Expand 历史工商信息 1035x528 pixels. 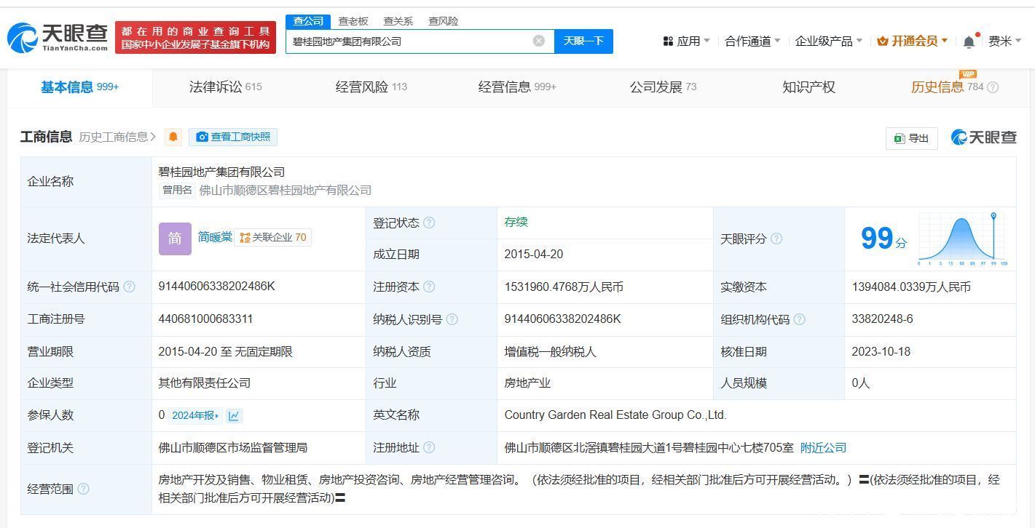click(x=117, y=137)
